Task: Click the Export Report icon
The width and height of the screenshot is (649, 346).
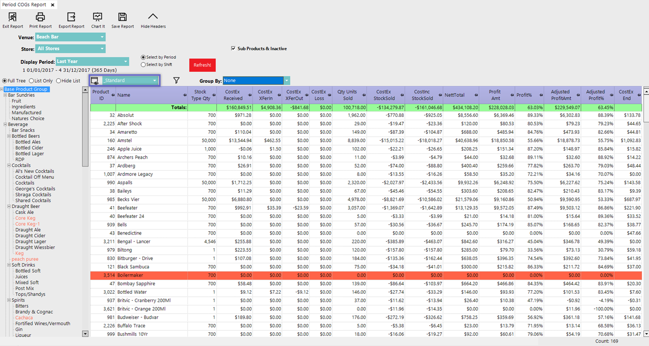Action: pos(71,17)
